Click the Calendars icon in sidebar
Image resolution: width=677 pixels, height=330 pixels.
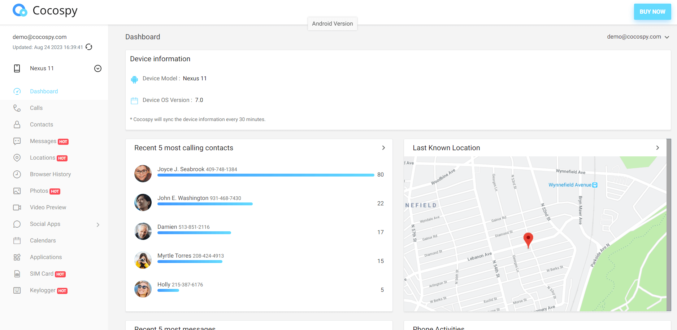[17, 241]
